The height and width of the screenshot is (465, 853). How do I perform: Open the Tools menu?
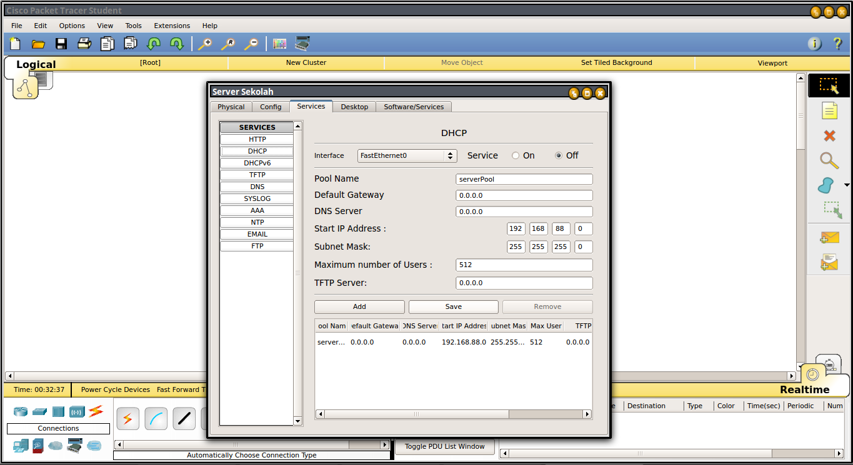(133, 26)
